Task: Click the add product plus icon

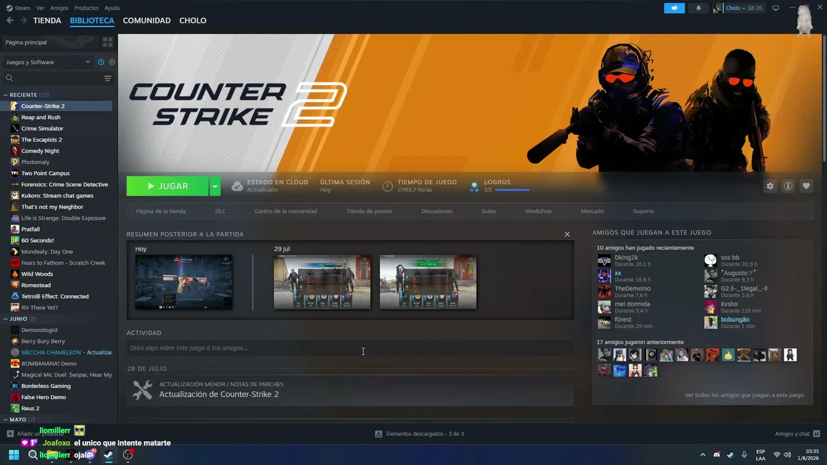Action: point(10,433)
